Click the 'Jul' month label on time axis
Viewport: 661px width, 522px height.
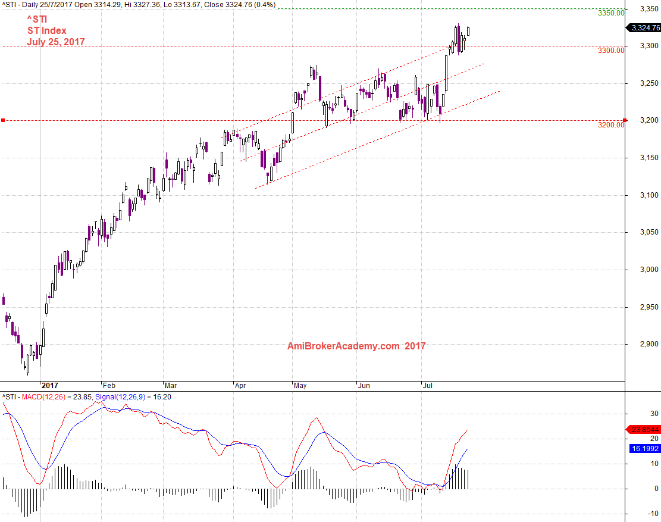[427, 385]
